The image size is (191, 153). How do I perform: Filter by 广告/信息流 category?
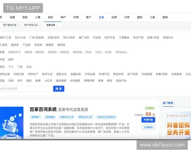(37, 38)
